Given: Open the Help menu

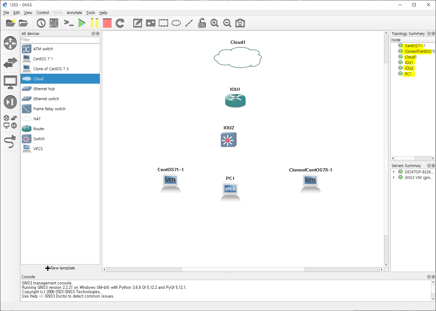Looking at the screenshot, I should click(103, 13).
